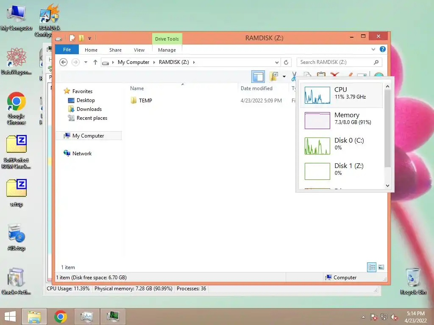Switch to the View ribbon tab
434x325 pixels.
point(139,50)
